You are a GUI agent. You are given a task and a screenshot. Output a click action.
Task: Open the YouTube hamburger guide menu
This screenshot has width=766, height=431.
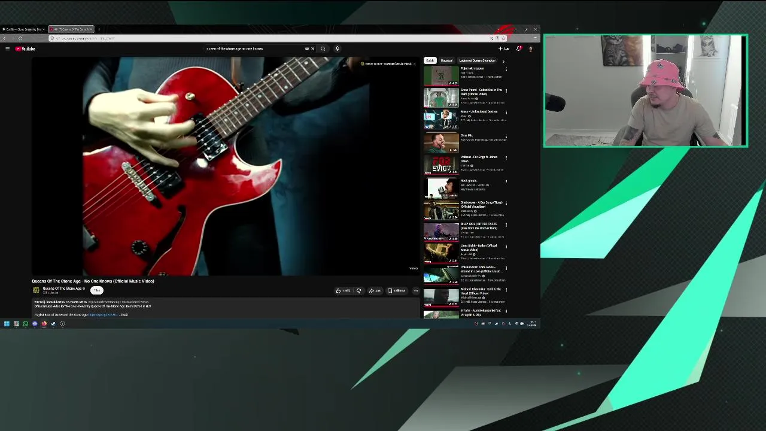[x=7, y=48]
